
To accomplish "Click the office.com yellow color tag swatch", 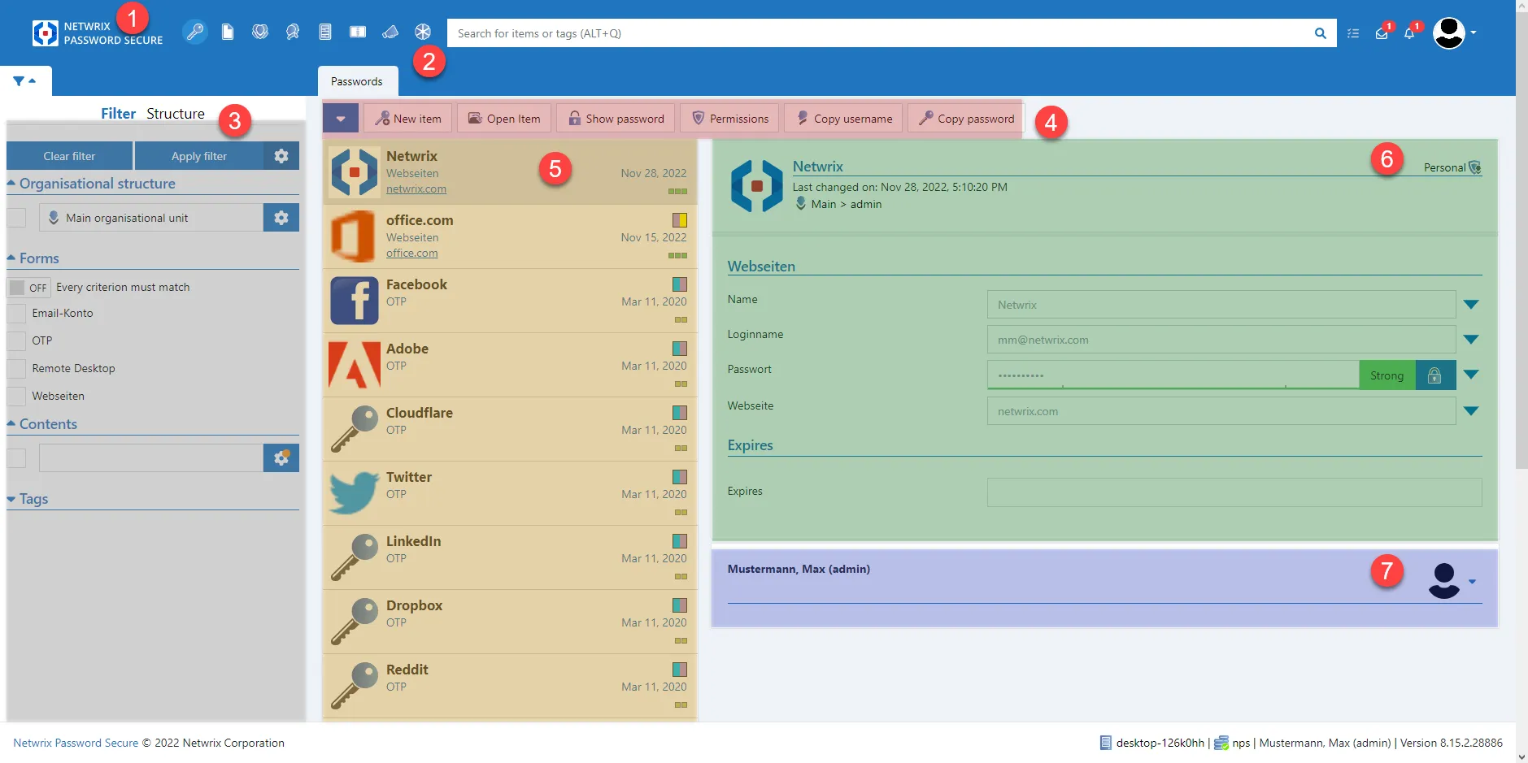I will (680, 220).
